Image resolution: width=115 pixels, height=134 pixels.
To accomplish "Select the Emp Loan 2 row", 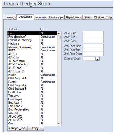I will [x=32, y=106].
